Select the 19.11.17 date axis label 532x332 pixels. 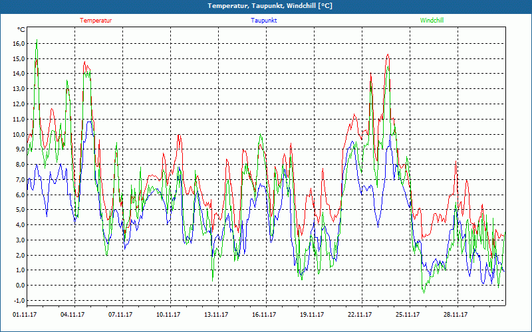[312, 315]
